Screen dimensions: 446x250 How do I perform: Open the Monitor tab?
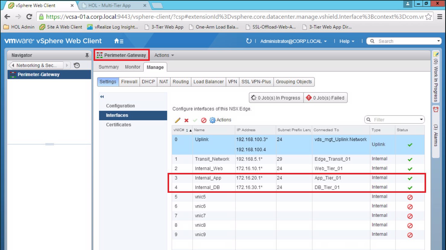[133, 67]
